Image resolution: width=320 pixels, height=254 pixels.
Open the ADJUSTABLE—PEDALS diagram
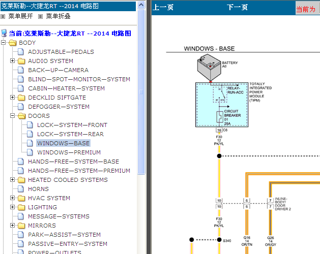(61, 52)
